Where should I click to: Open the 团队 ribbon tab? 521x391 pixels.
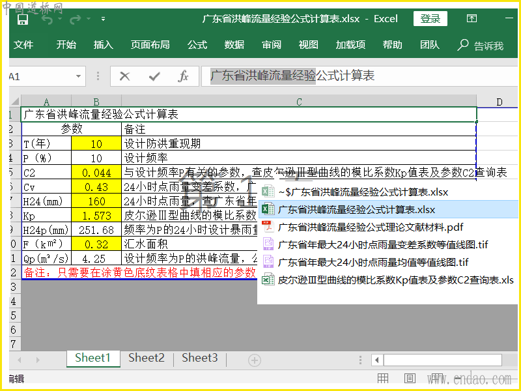[x=430, y=44]
